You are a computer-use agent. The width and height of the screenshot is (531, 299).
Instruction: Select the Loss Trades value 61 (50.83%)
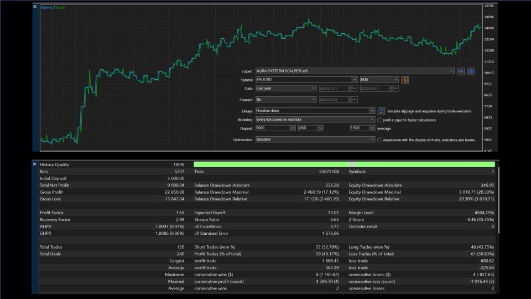click(x=482, y=254)
